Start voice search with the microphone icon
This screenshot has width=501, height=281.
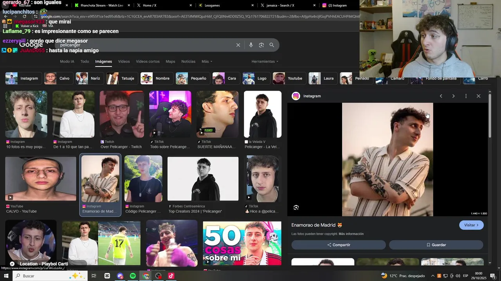pos(251,45)
